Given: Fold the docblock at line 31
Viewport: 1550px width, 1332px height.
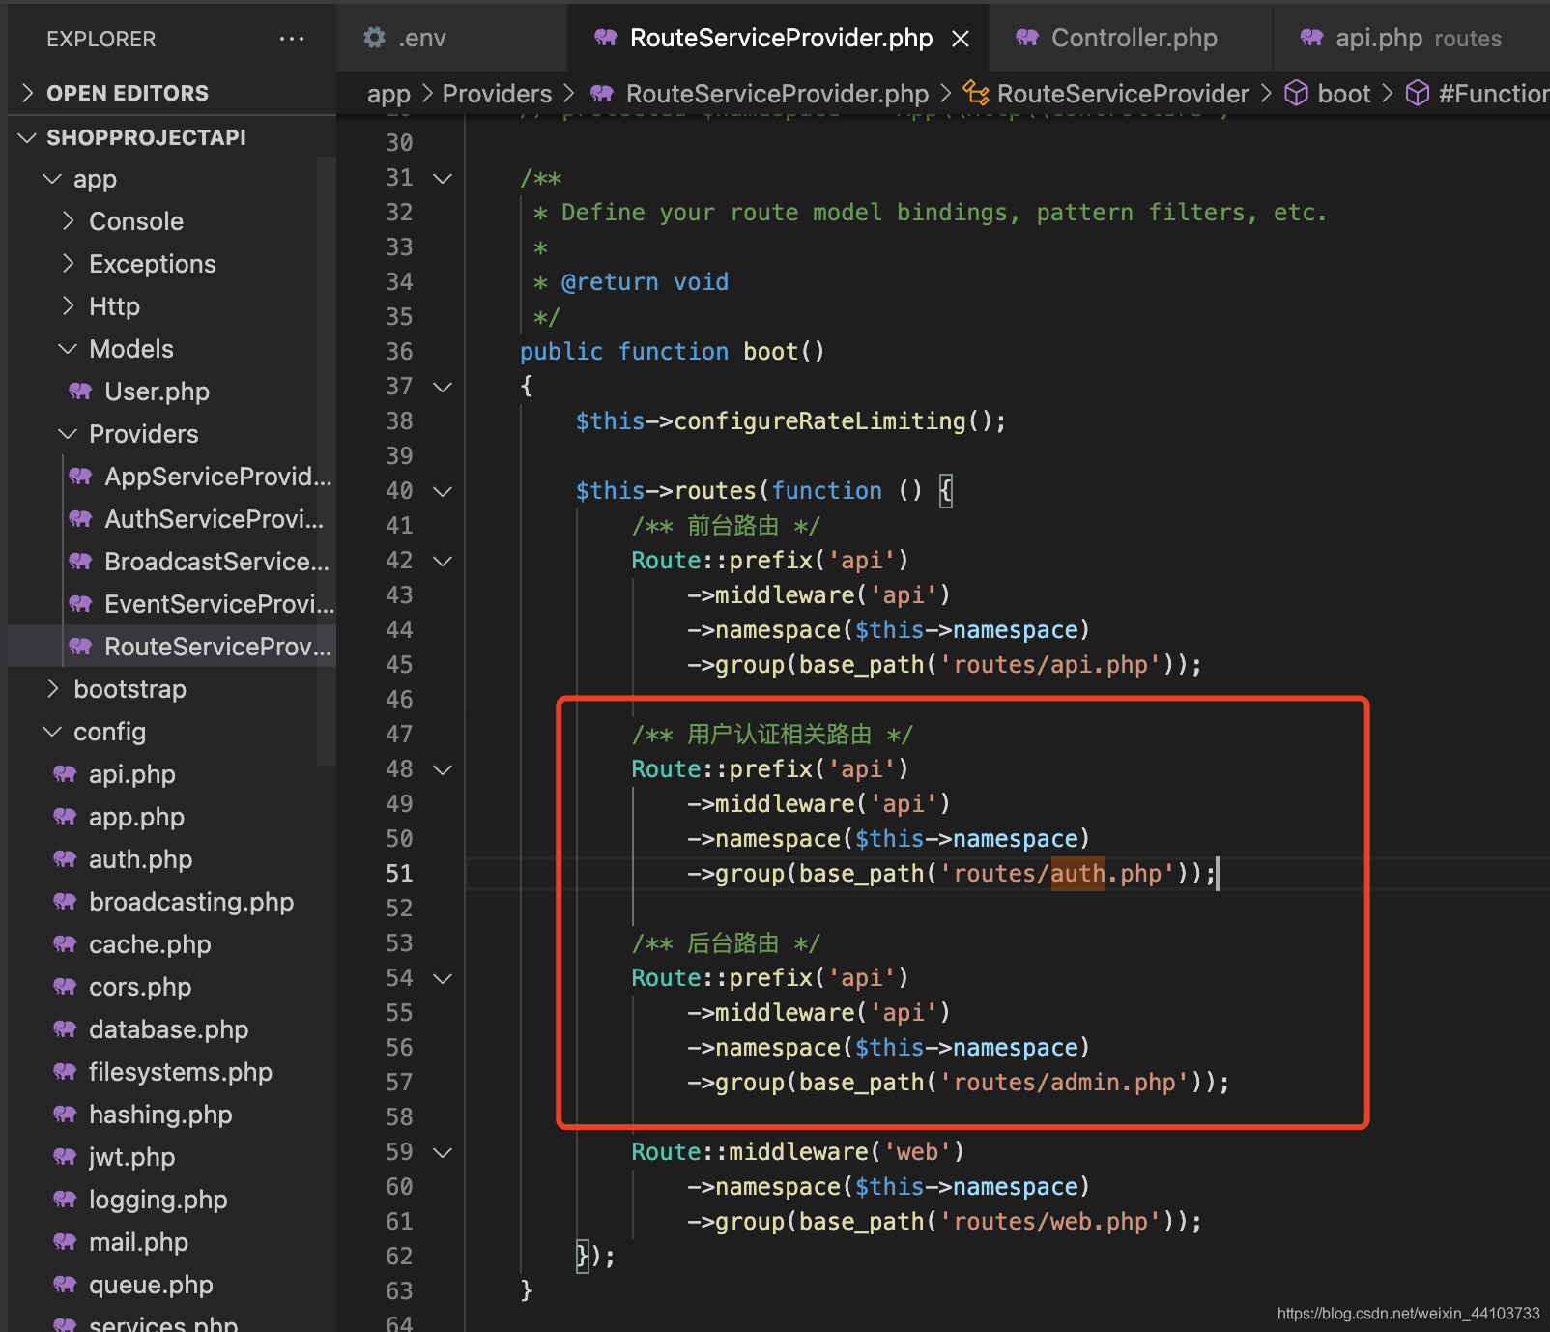Looking at the screenshot, I should (x=443, y=178).
